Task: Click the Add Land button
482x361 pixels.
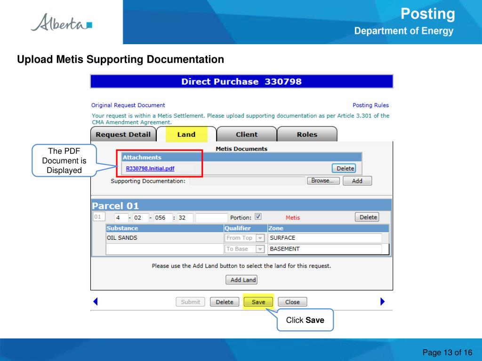Action: click(241, 280)
